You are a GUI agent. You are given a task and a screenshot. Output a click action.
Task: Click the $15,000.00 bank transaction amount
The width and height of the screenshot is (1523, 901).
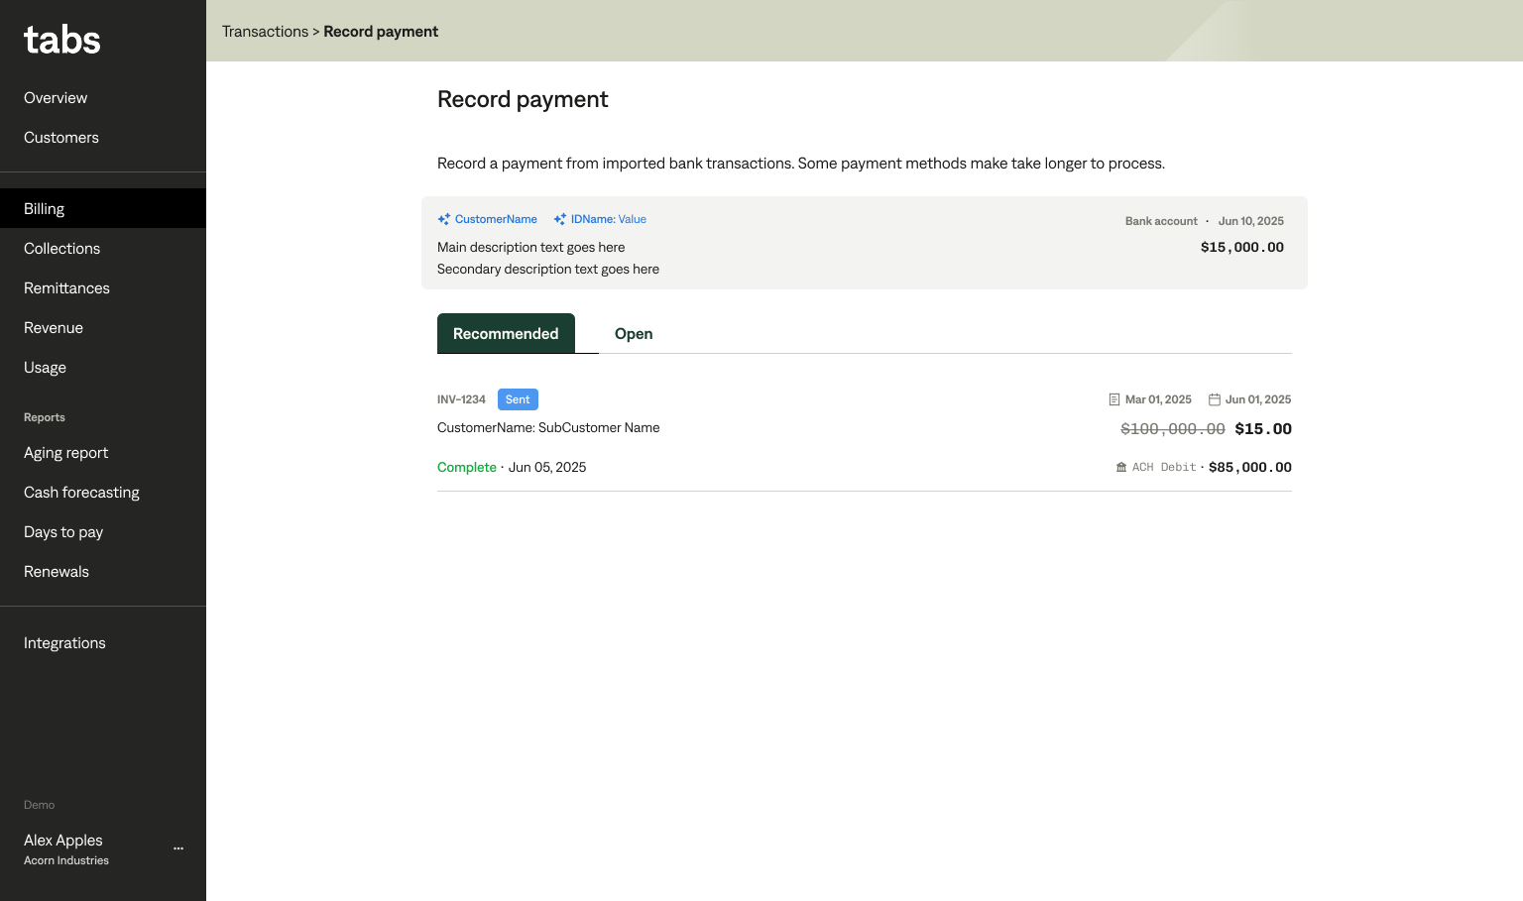click(x=1241, y=247)
